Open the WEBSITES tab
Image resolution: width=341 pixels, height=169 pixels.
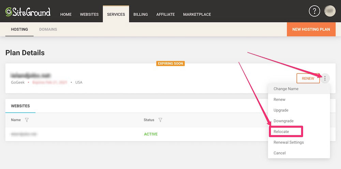89,14
